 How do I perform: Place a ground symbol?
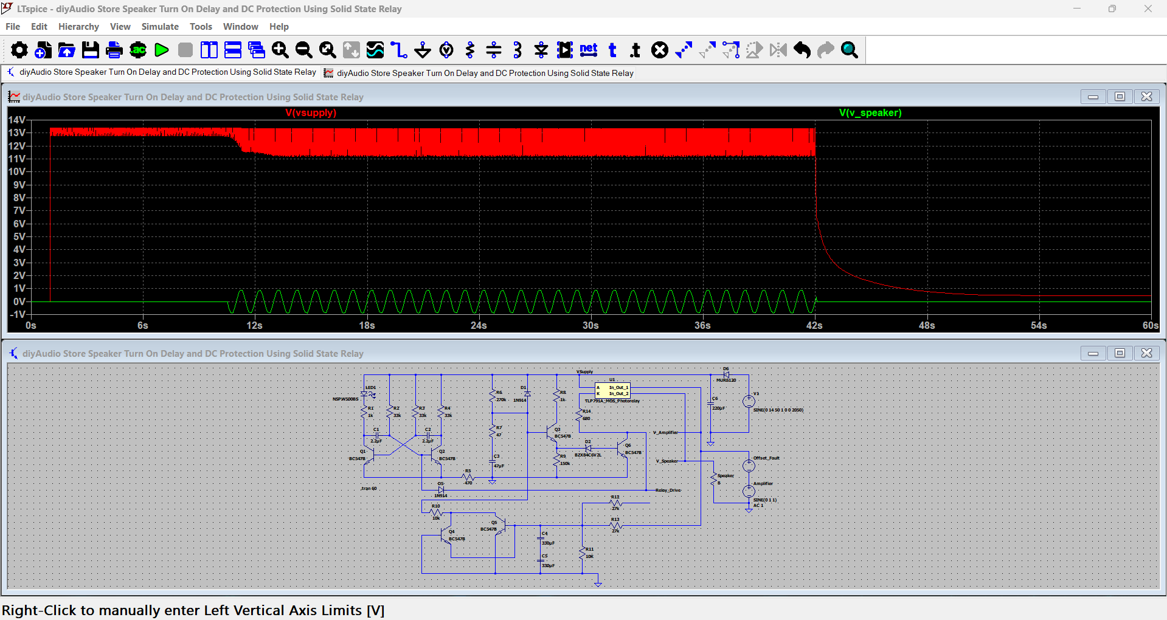click(x=423, y=50)
